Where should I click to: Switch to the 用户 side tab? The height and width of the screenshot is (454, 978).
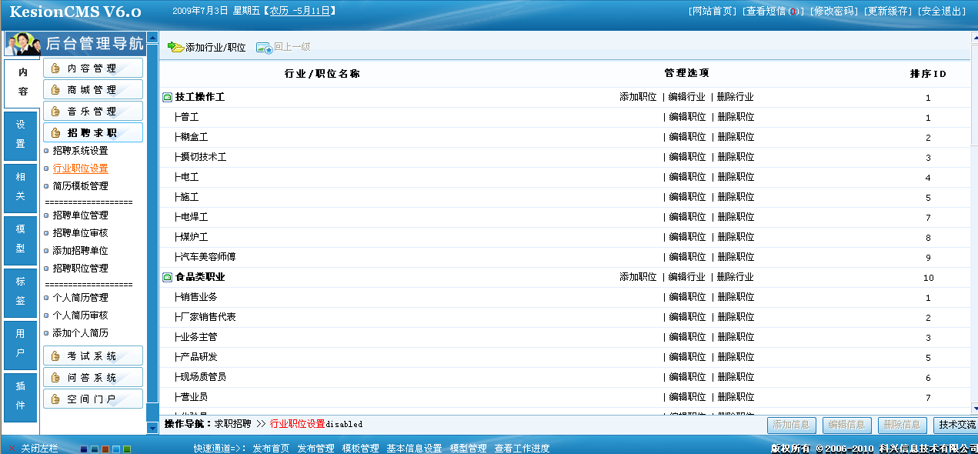21,344
